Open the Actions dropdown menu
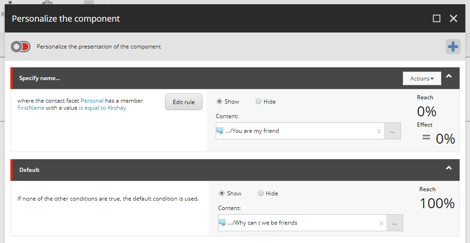This screenshot has width=470, height=243. [422, 78]
